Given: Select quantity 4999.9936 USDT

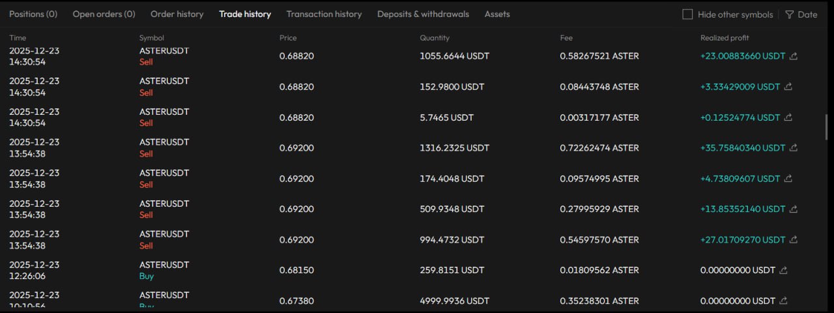Looking at the screenshot, I should pyautogui.click(x=454, y=301).
